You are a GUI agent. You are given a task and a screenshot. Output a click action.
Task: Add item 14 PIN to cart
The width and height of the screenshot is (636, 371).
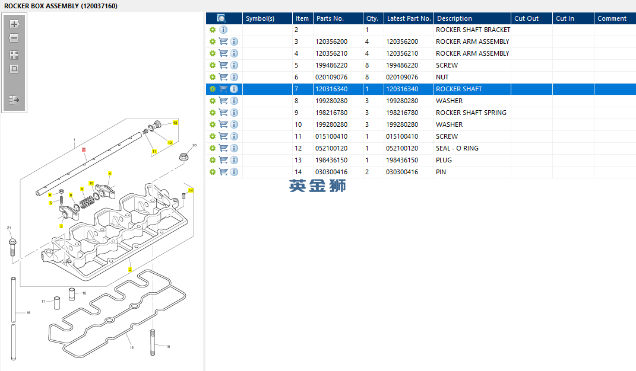(223, 172)
